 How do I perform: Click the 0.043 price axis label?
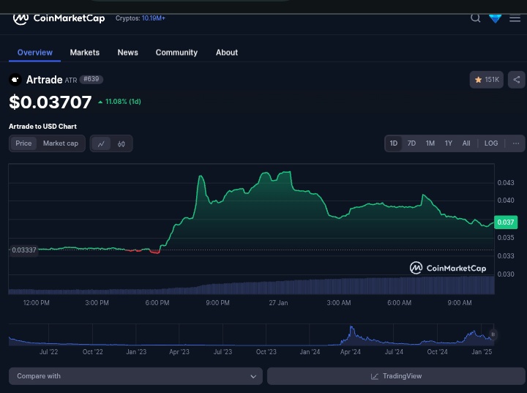coord(506,183)
